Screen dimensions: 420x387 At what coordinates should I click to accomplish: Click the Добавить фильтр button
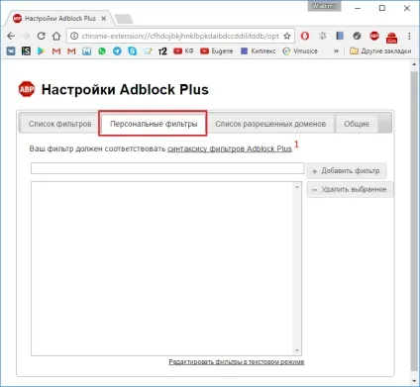347,171
